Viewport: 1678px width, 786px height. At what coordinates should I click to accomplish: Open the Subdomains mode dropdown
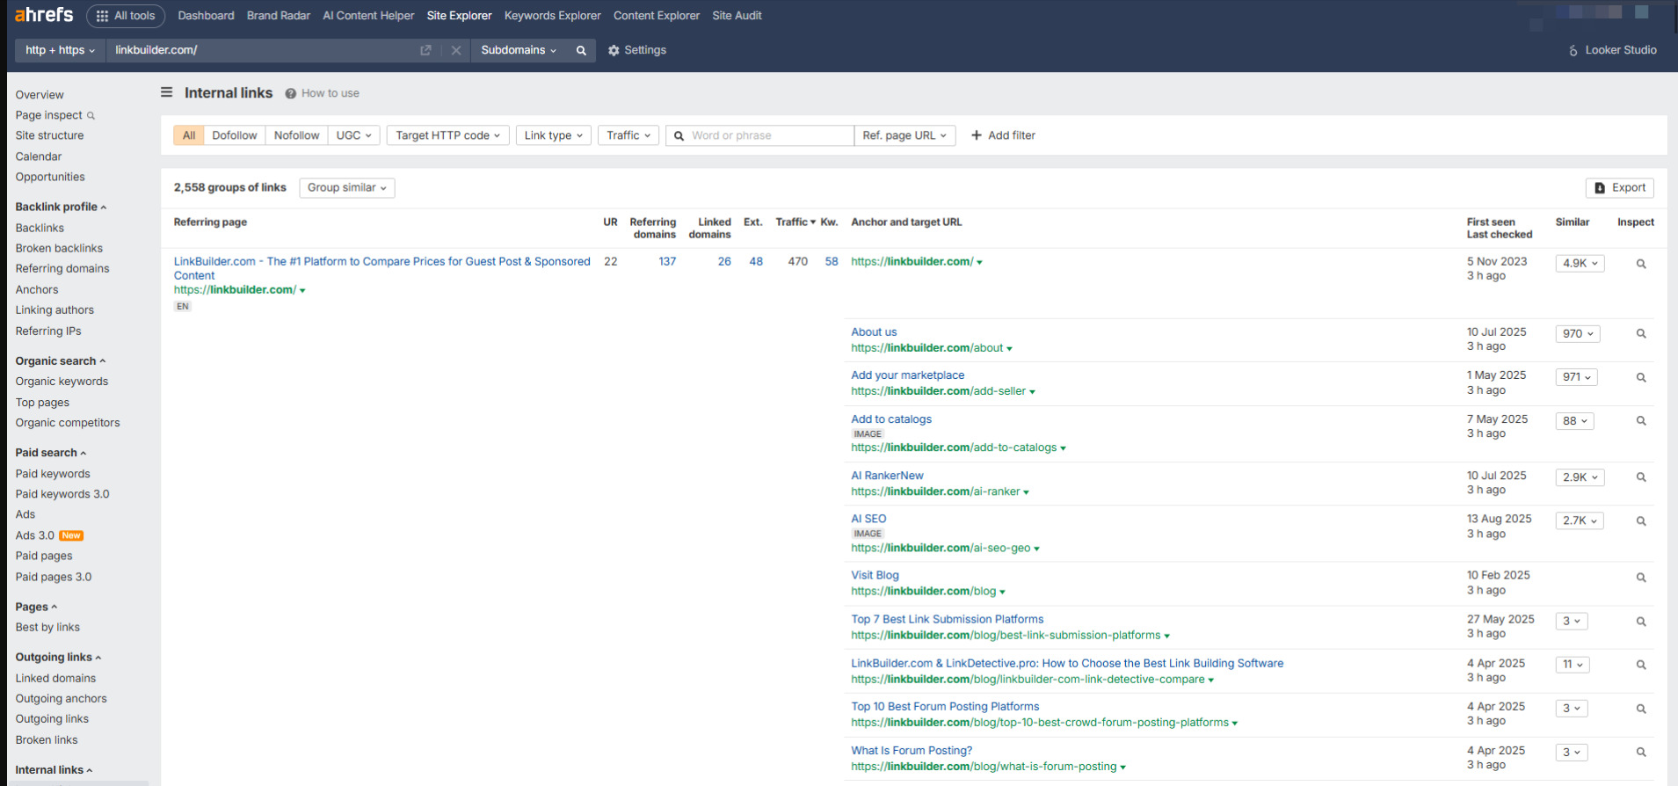(x=519, y=50)
